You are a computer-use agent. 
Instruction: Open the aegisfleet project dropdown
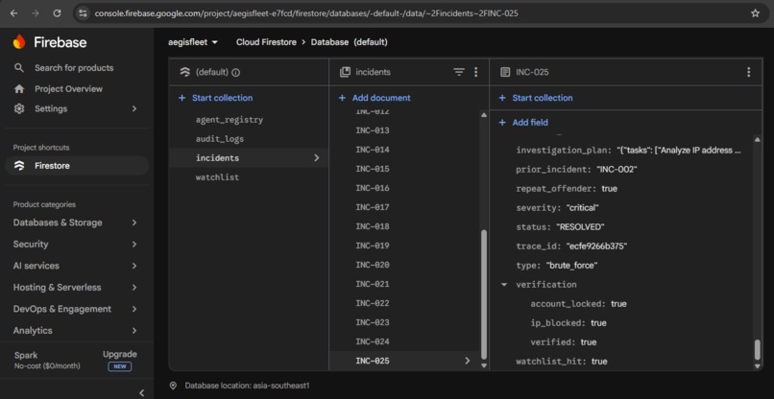pyautogui.click(x=193, y=42)
